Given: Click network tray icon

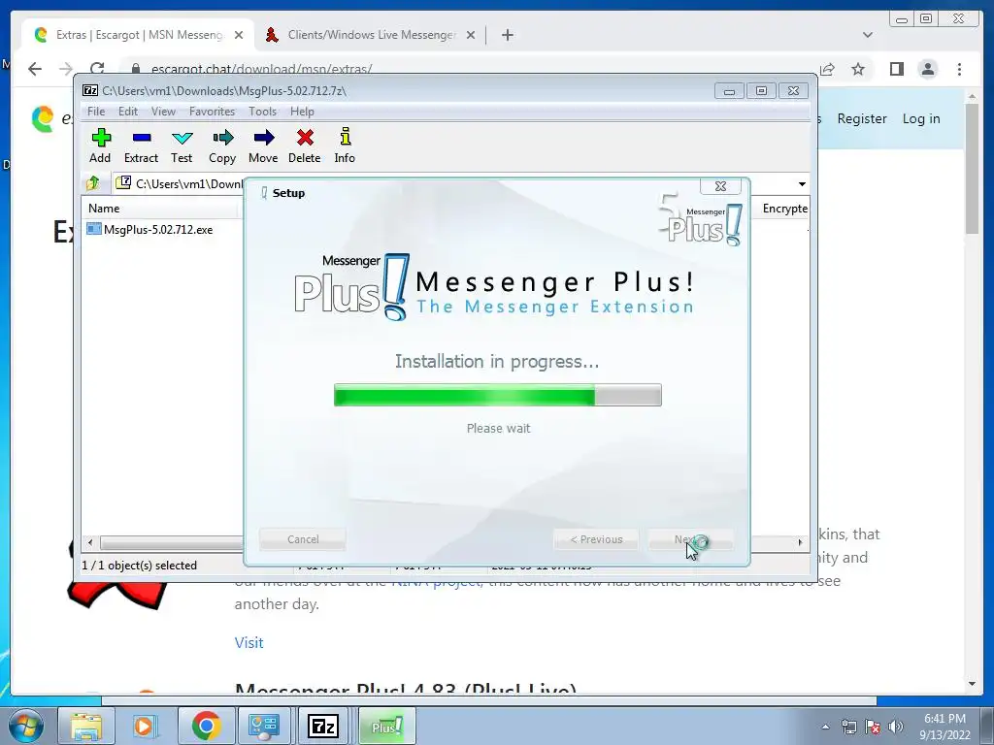Looking at the screenshot, I should click(848, 727).
